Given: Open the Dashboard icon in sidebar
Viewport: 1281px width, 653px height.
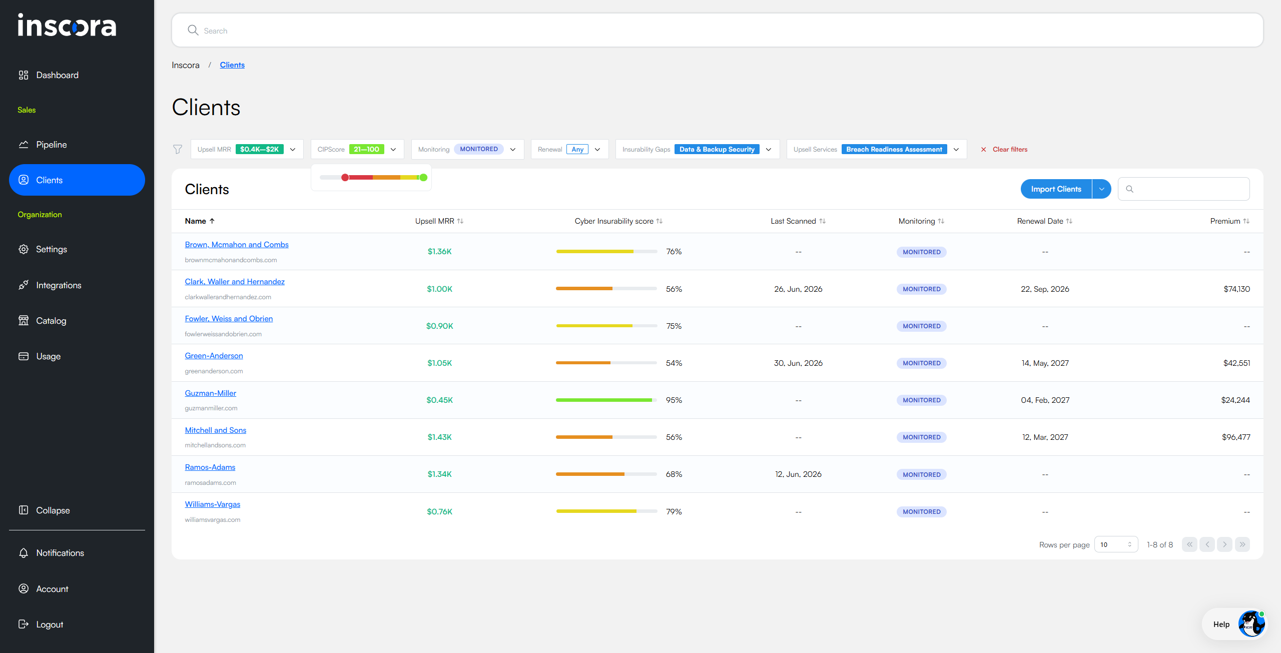Looking at the screenshot, I should point(24,75).
